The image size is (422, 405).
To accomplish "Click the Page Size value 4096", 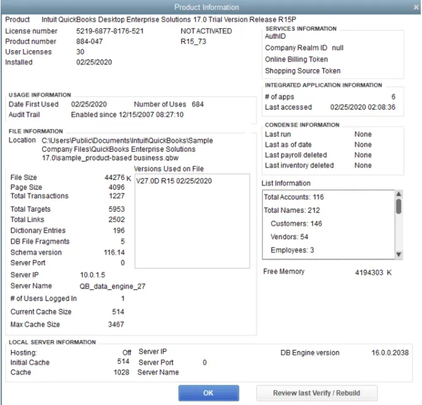I will [116, 187].
